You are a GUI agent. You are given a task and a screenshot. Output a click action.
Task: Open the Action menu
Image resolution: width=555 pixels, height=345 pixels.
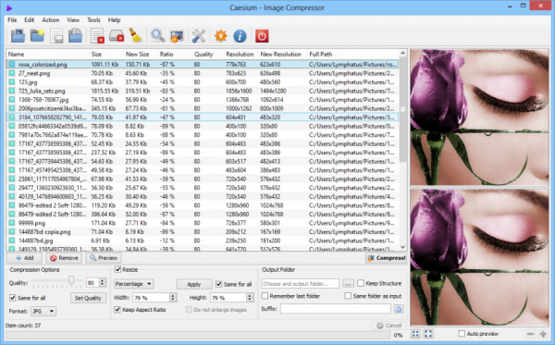tap(51, 19)
